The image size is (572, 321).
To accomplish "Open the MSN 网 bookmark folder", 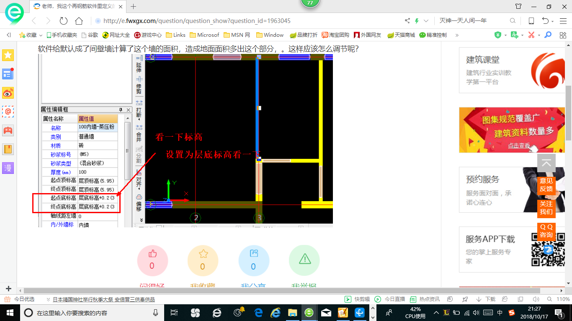I will [x=237, y=35].
